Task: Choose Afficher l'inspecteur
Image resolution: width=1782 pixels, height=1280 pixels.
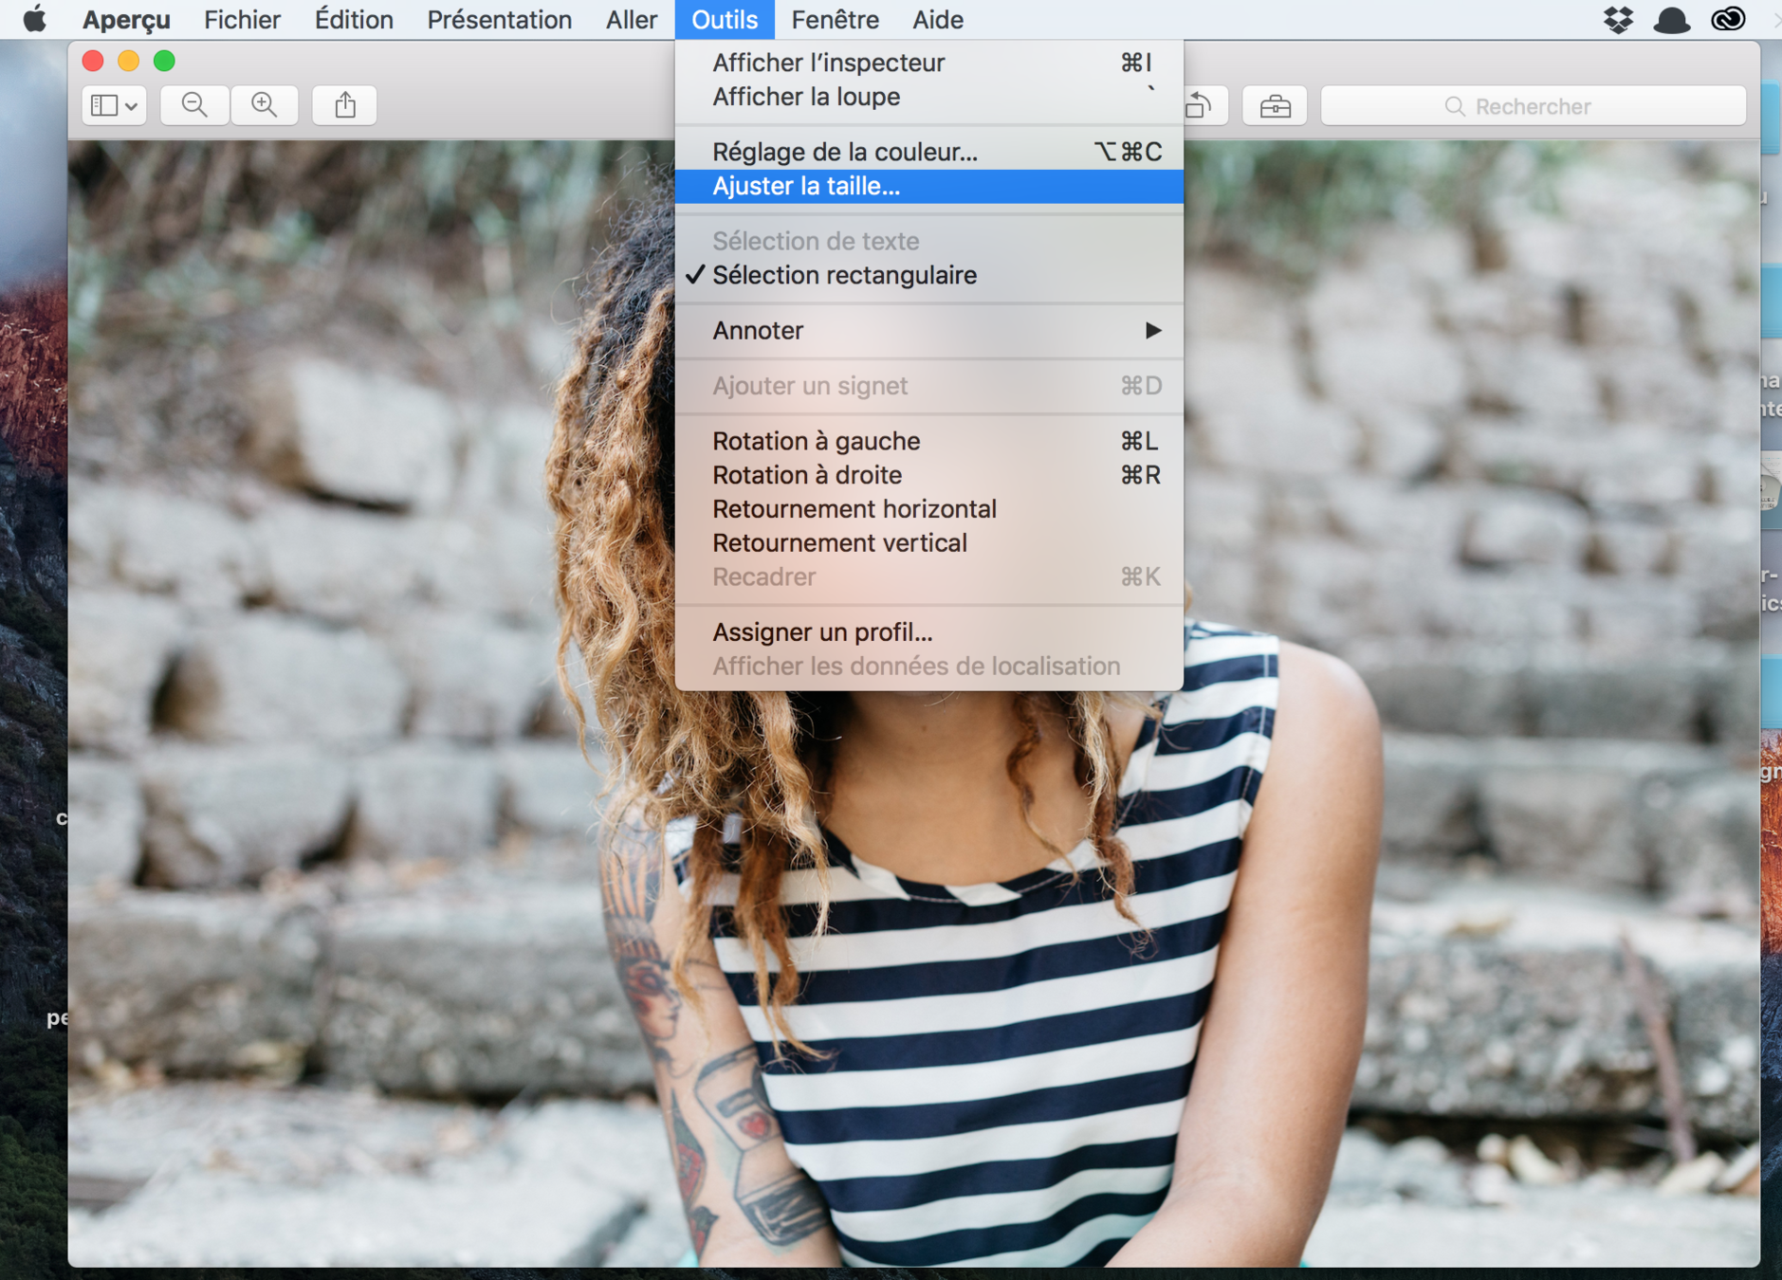Action: 929,63
